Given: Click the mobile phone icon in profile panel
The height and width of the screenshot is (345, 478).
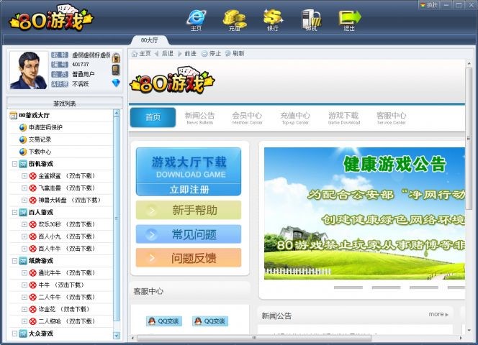Looking at the screenshot, I should click(116, 70).
